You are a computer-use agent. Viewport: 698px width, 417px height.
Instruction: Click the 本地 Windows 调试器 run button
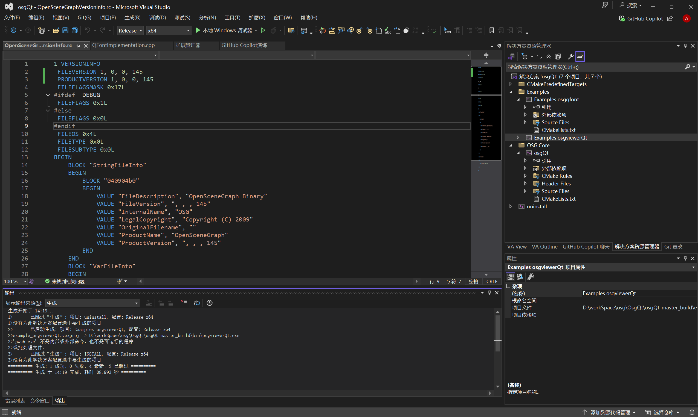[x=224, y=30]
